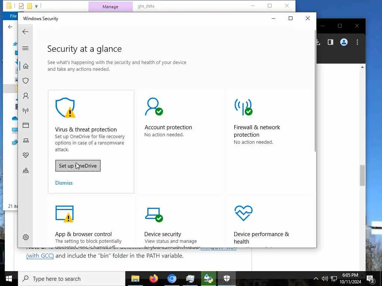This screenshot has width=382, height=286.
Task: Open Windows Security shield on taskbar
Action: click(x=226, y=279)
